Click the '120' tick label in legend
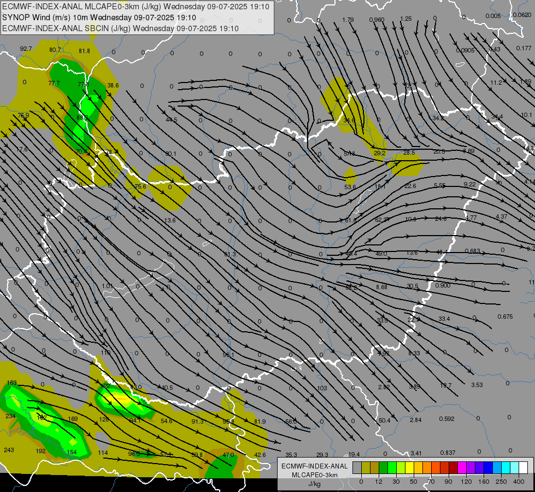This screenshot has height=492, width=535. coord(466,482)
